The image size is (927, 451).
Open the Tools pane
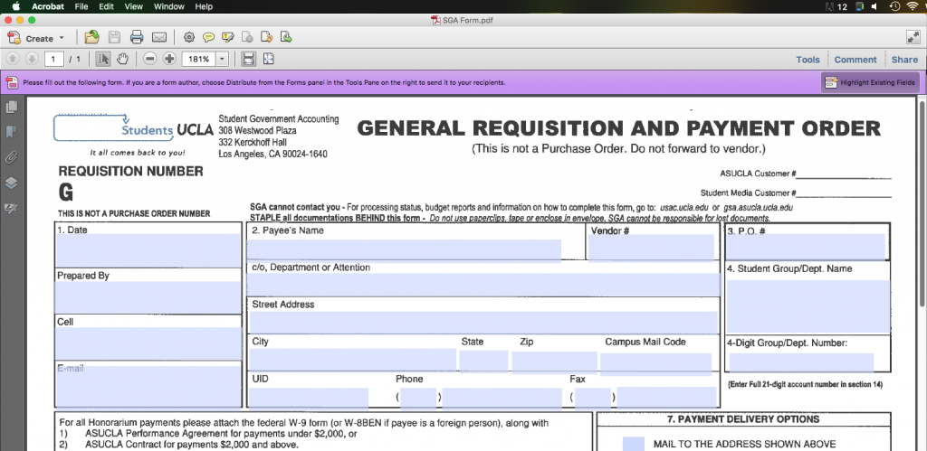coord(808,60)
